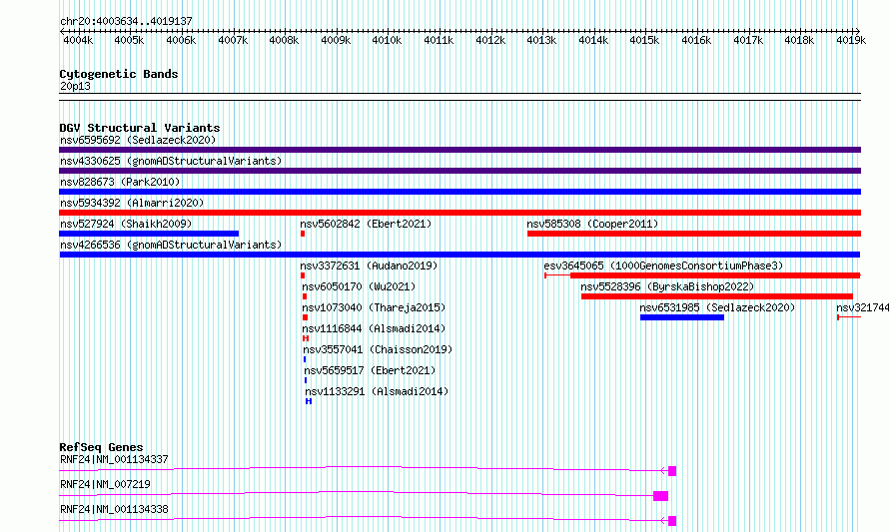Screen dimensions: 889x532
Task: Open nsv5602842 (Ebert2021) variant label
Action: [x=366, y=224]
